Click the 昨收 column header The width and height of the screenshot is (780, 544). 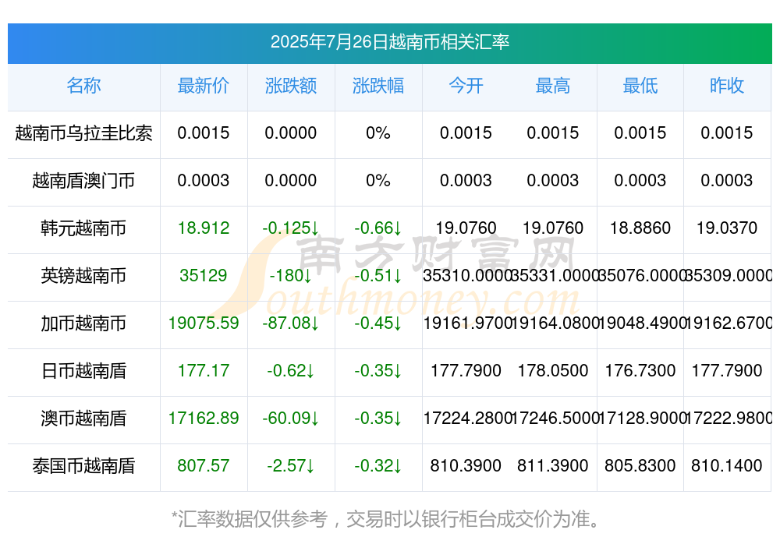(x=727, y=86)
